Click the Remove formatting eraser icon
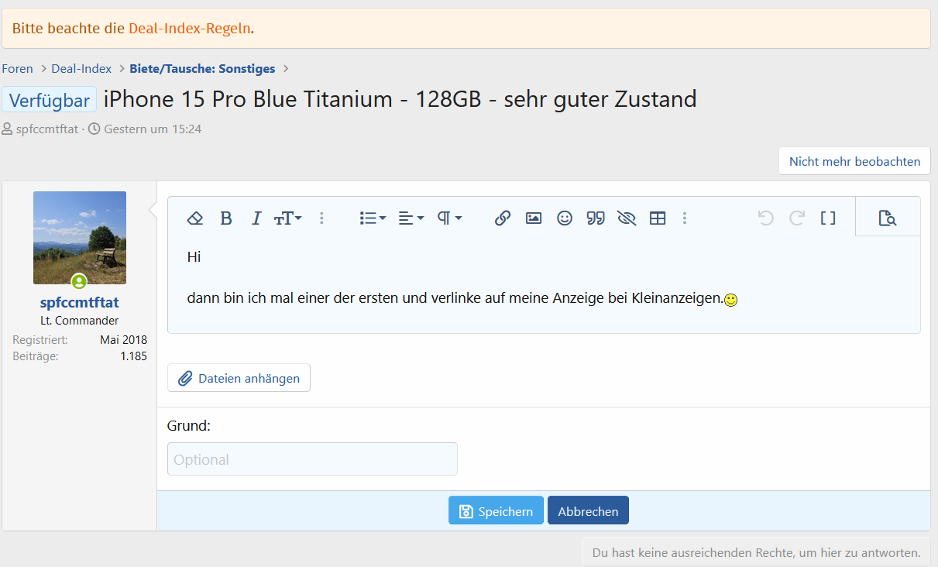Image resolution: width=938 pixels, height=567 pixels. coord(195,218)
